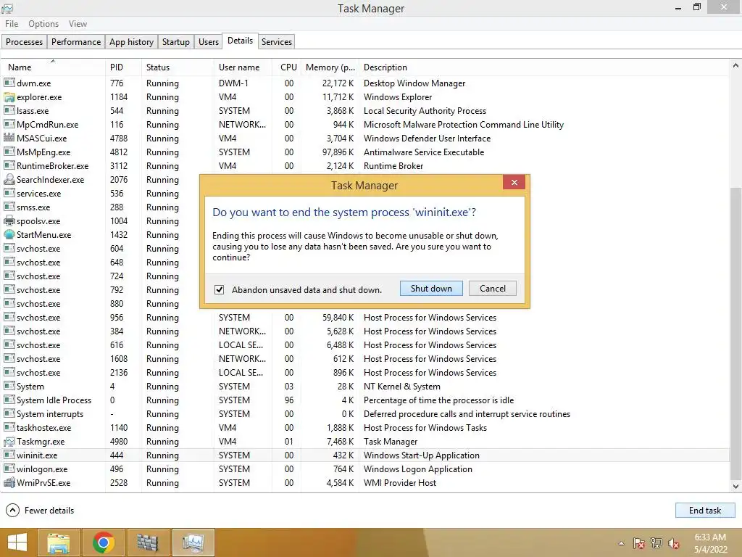Click the muted volume tray icon
Viewport: 742px width, 557px height.
pos(674,543)
